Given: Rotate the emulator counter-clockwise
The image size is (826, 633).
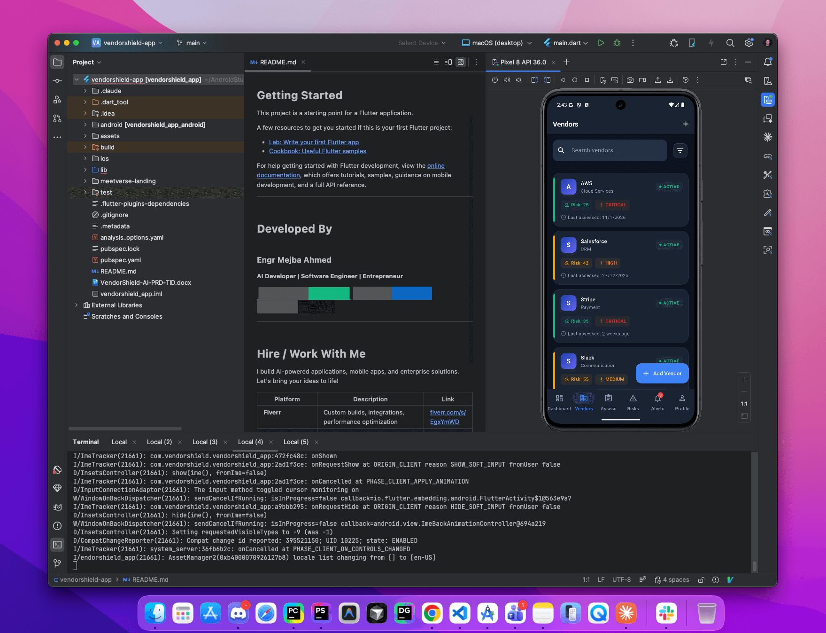Looking at the screenshot, I should [535, 80].
